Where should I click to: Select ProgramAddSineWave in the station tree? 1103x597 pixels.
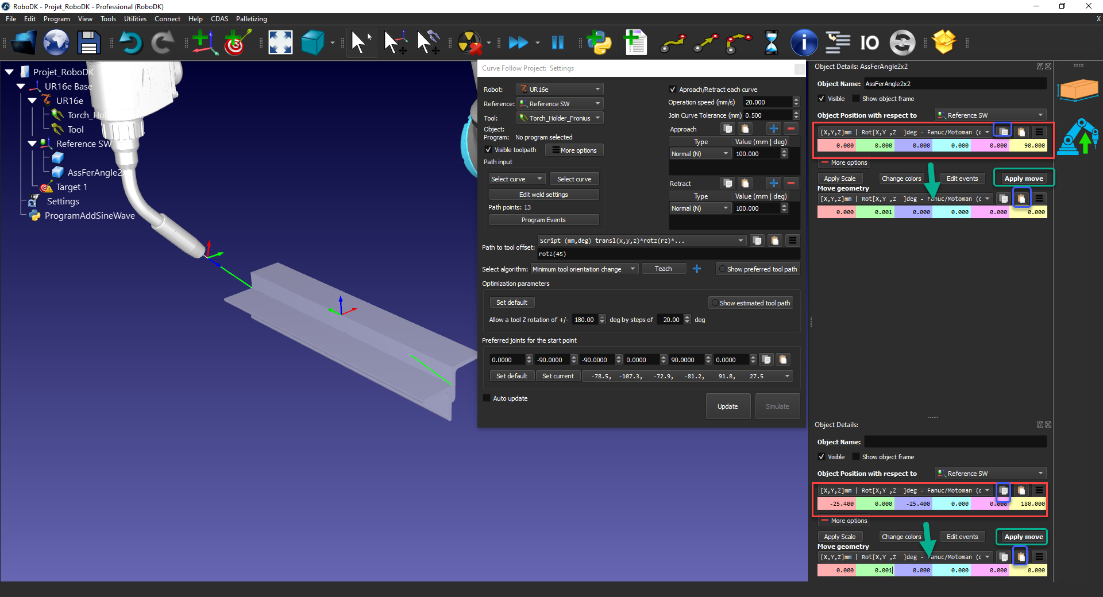90,216
